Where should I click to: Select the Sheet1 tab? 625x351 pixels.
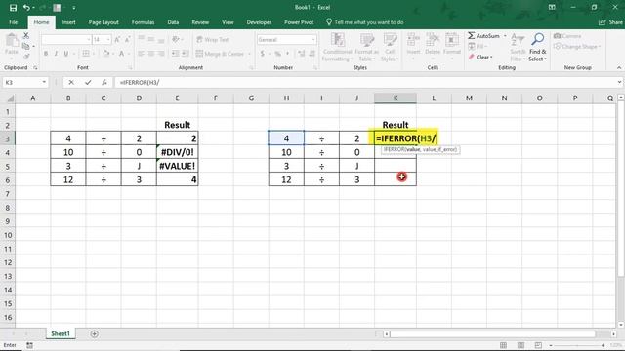coord(61,333)
